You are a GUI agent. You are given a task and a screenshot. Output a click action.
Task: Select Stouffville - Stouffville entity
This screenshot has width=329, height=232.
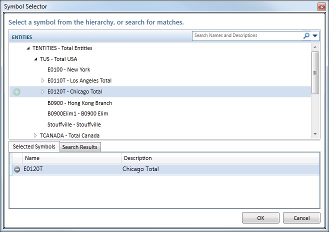coord(74,124)
